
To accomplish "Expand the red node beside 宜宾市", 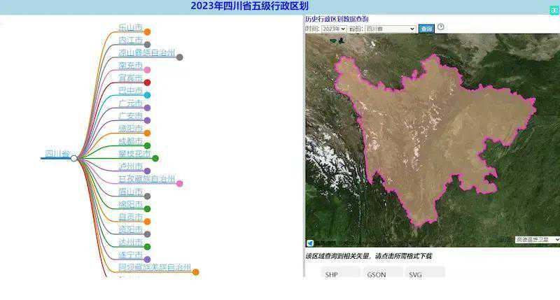I will pyautogui.click(x=147, y=83).
